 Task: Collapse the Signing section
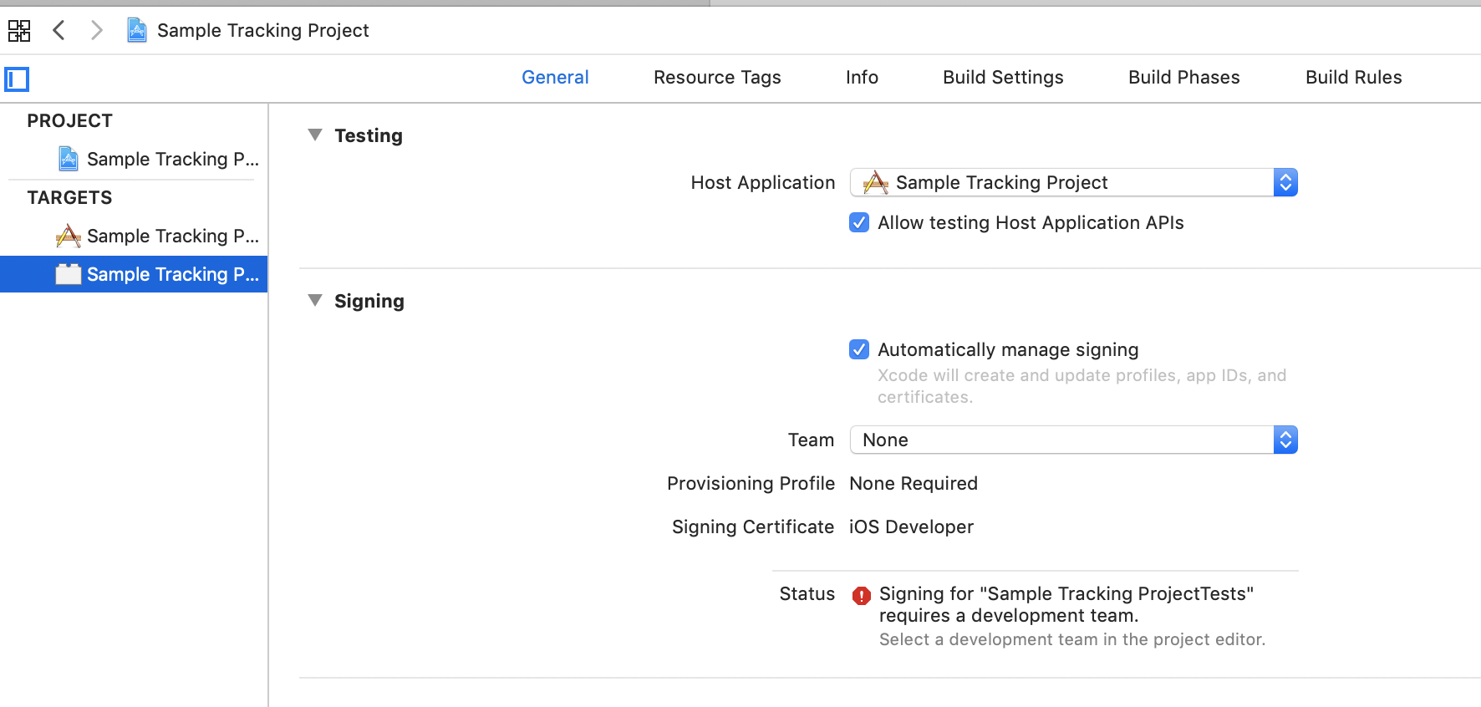click(315, 300)
